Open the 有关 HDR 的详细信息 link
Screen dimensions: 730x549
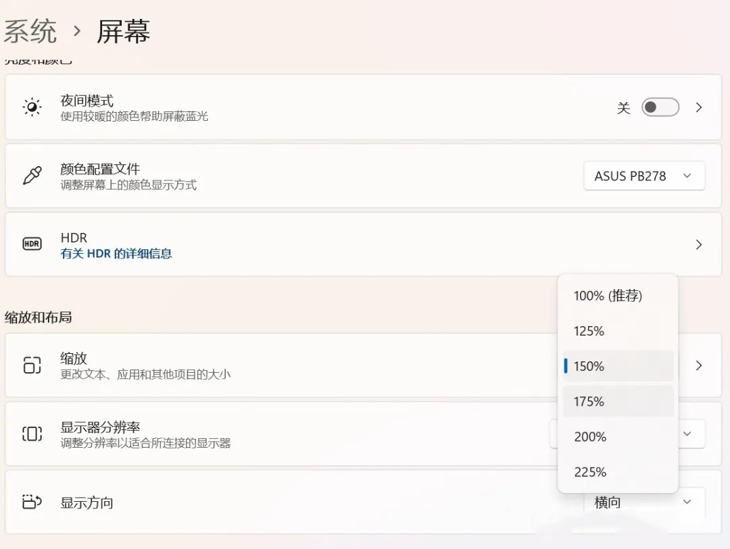click(116, 253)
